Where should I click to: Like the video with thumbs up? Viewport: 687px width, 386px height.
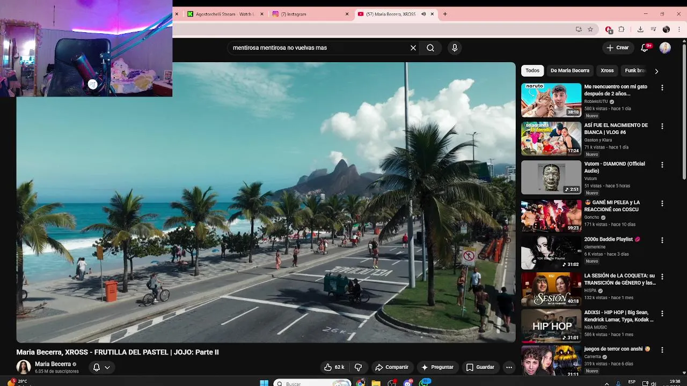(x=334, y=367)
